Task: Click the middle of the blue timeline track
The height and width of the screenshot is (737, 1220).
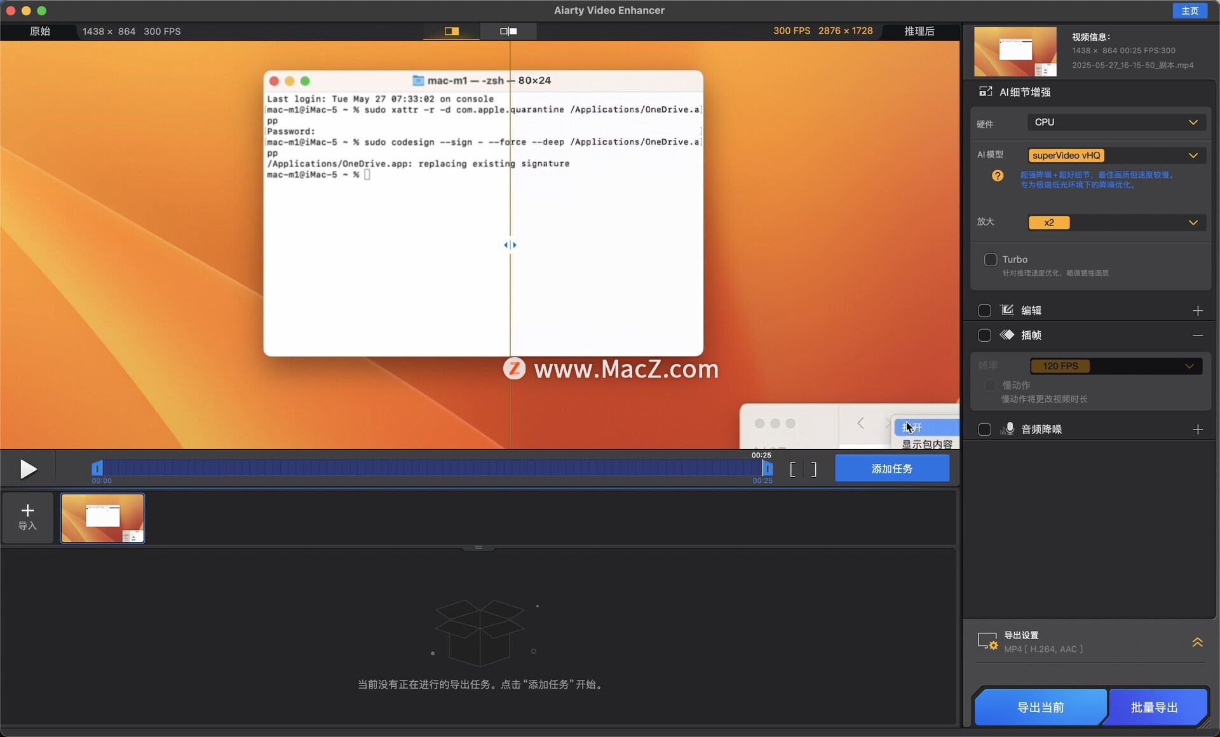Action: [x=432, y=468]
